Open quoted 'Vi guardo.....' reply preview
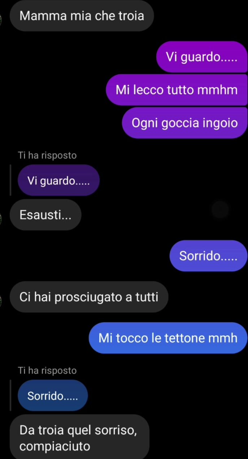 (x=58, y=180)
